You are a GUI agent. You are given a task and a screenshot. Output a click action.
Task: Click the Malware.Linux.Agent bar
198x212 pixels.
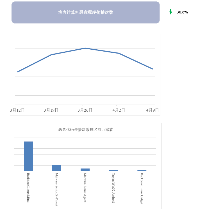pos(85,170)
